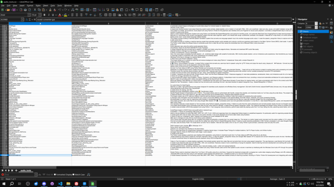Click the Function Wizard fx icon
334x187 pixels.
(x=26, y=19)
